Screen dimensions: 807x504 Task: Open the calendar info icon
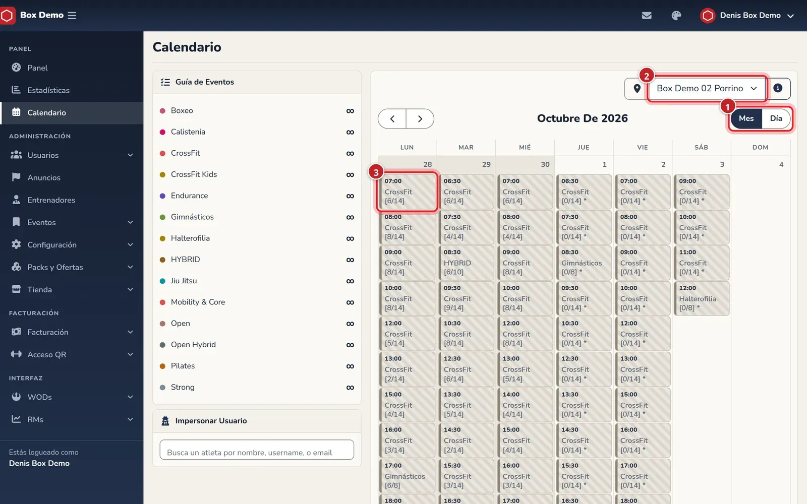click(x=778, y=88)
